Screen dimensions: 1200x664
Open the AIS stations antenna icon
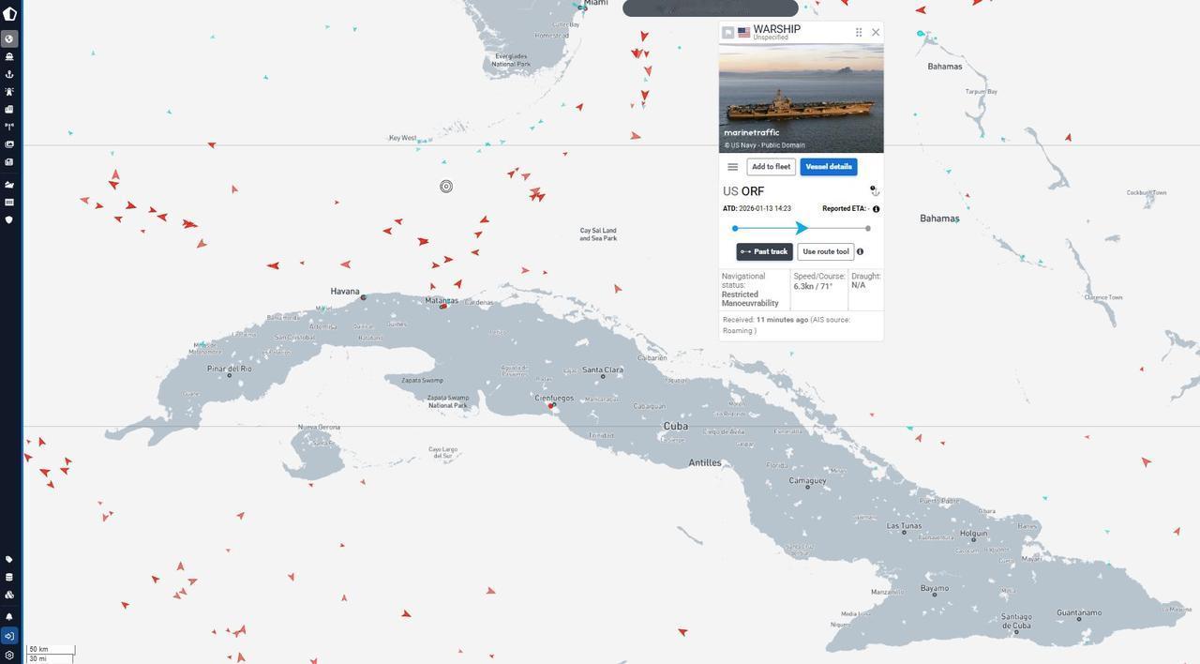point(9,127)
